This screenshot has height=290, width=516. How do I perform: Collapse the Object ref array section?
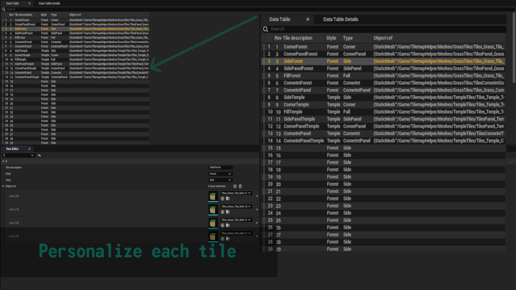coord(3,186)
